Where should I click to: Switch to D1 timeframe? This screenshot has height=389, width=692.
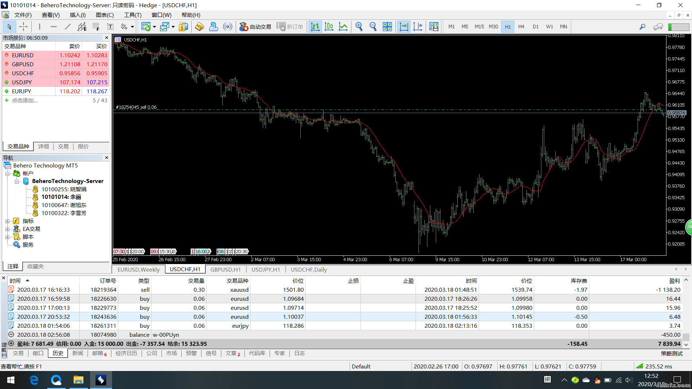click(x=536, y=27)
